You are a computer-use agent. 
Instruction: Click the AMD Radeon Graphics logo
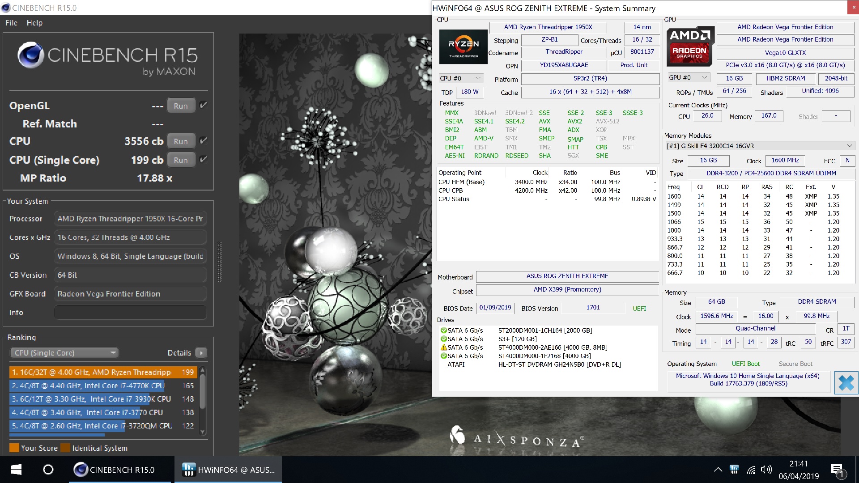pyautogui.click(x=690, y=47)
